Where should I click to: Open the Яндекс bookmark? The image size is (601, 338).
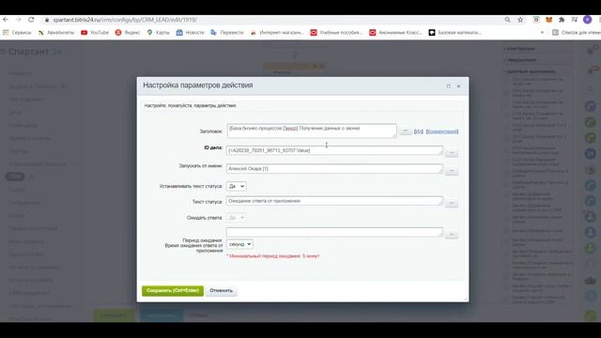[128, 33]
